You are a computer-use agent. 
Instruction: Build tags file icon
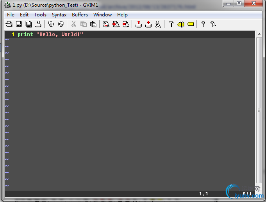181,24
